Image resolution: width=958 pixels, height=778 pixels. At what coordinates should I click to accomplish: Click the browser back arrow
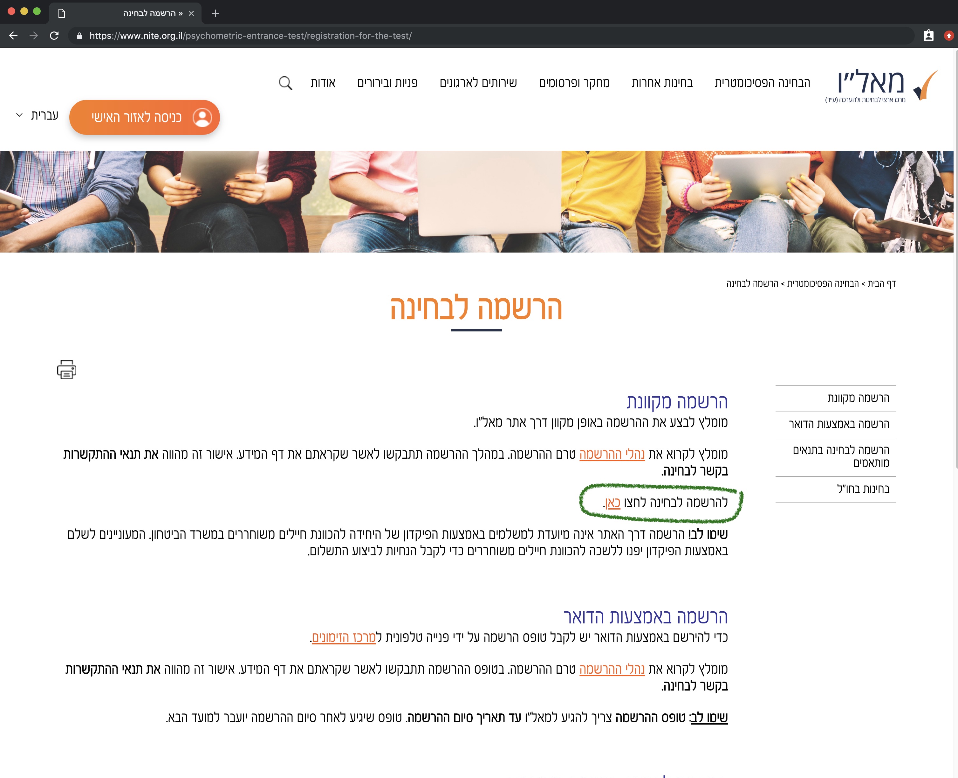coord(13,36)
